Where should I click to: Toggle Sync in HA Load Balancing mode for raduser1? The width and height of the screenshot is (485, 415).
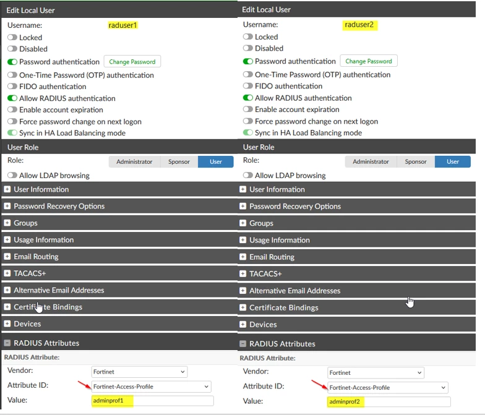click(12, 133)
